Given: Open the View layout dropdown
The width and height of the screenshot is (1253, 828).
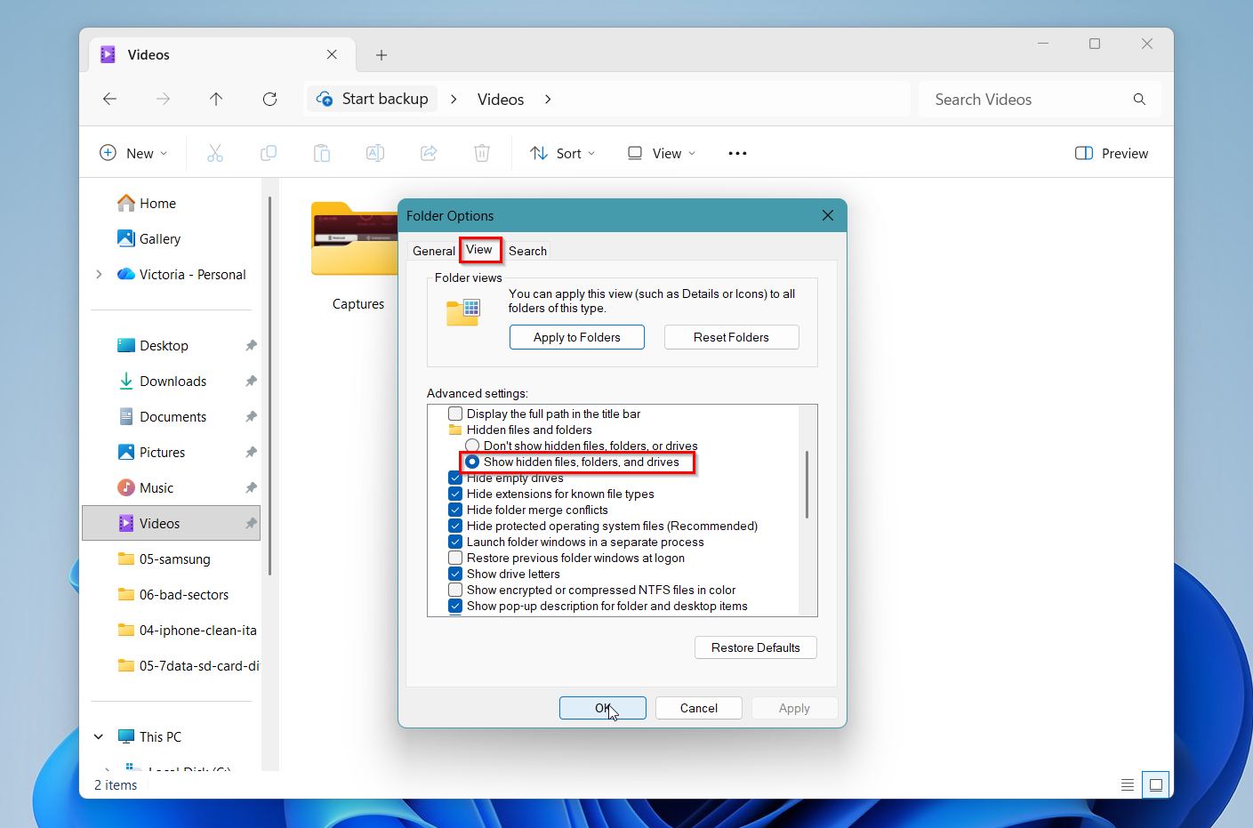Looking at the screenshot, I should (660, 152).
